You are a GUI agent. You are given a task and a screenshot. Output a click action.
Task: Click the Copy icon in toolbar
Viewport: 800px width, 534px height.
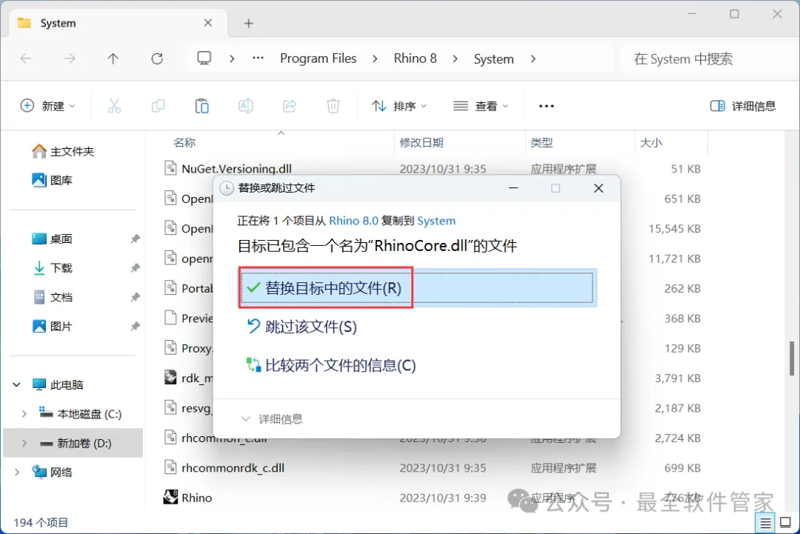click(x=159, y=106)
